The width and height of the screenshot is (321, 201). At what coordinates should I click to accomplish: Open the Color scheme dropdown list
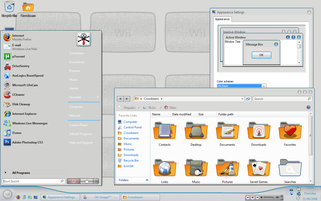tap(264, 86)
